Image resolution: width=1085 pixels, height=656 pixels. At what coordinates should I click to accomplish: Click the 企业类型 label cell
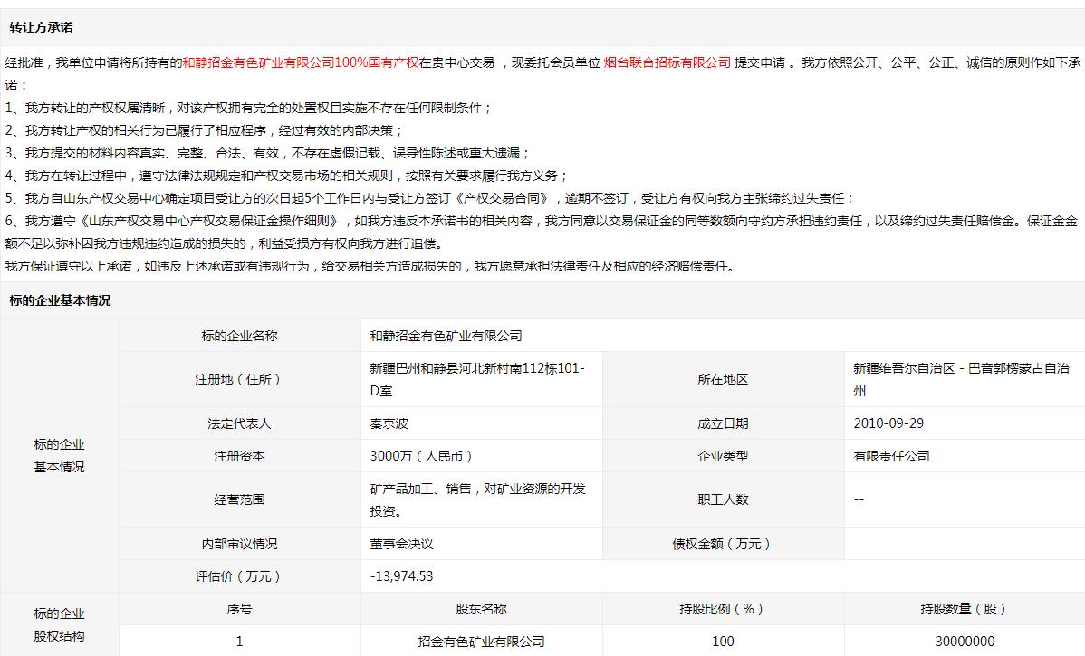723,456
